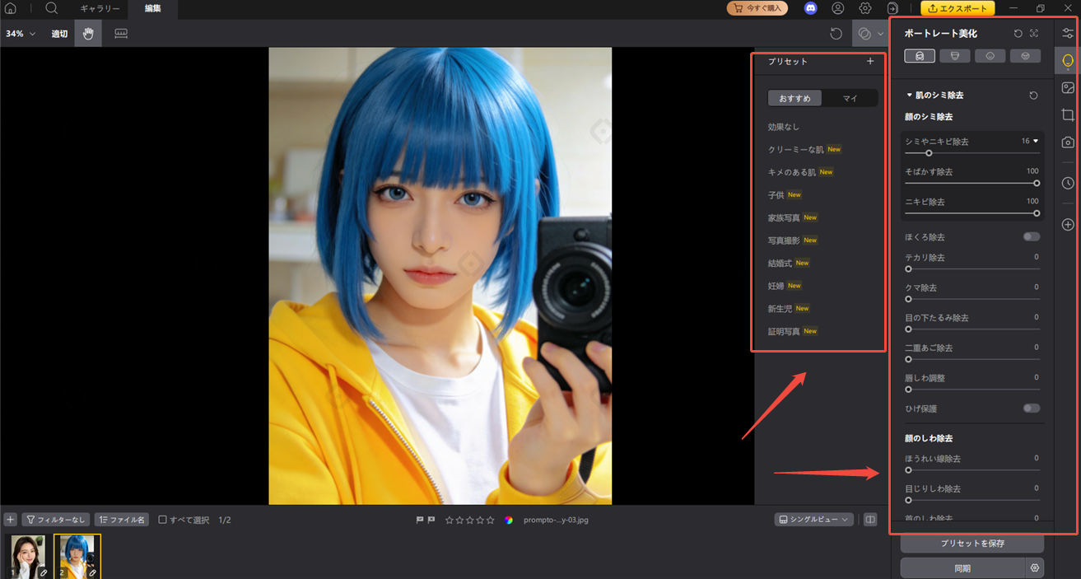Select the hand pan tool
This screenshot has width=1081, height=579.
coord(87,33)
